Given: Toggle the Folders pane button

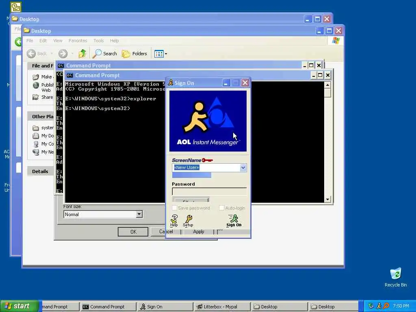Looking at the screenshot, I should tap(134, 54).
